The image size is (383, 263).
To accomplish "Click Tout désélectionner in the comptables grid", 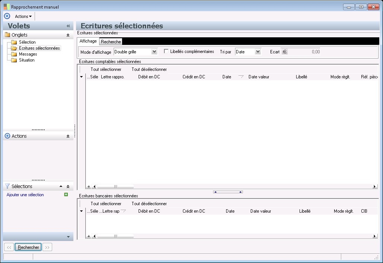I will coord(149,69).
